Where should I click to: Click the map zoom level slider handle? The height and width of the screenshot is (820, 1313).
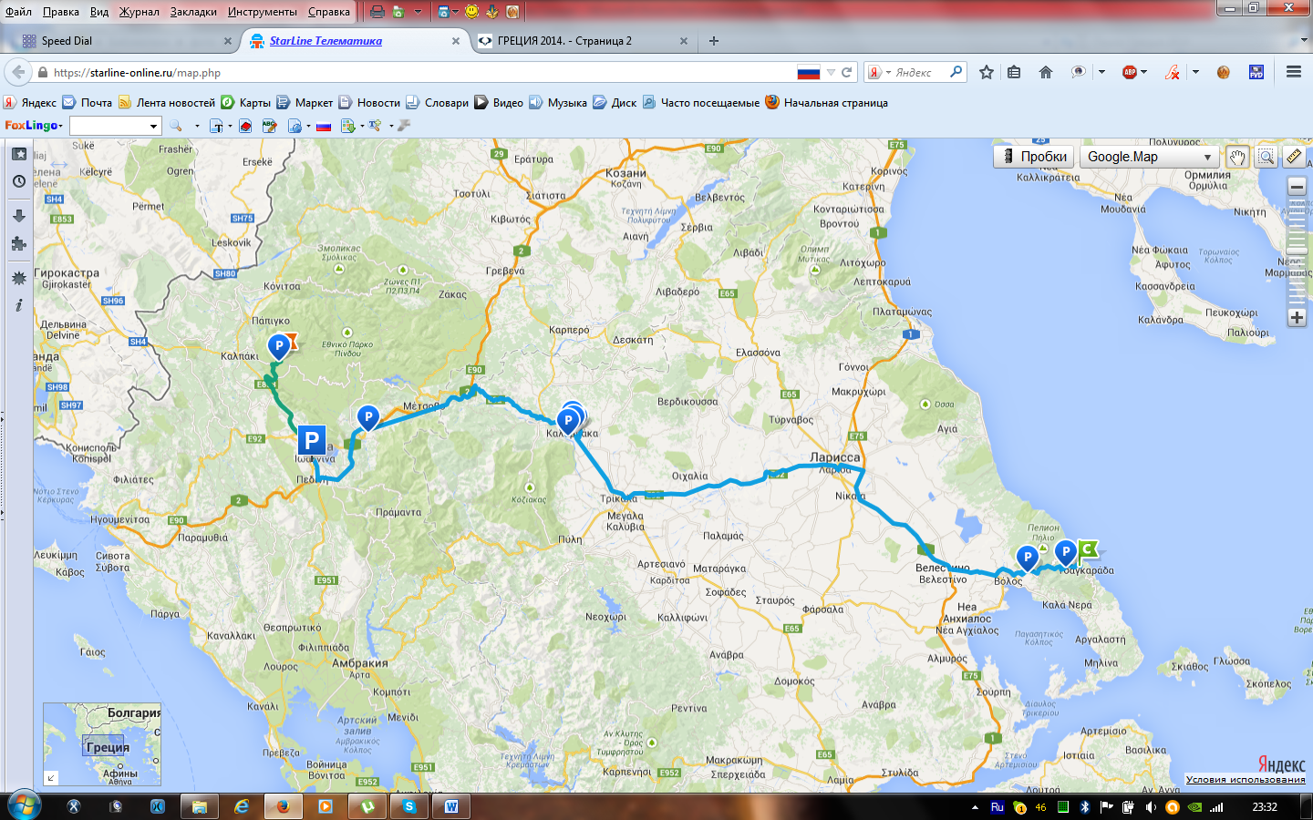tap(1297, 251)
